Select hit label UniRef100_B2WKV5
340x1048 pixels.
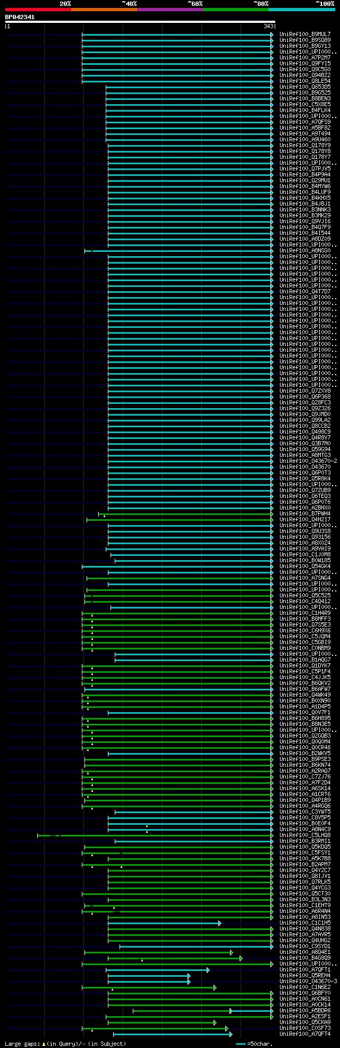click(305, 754)
